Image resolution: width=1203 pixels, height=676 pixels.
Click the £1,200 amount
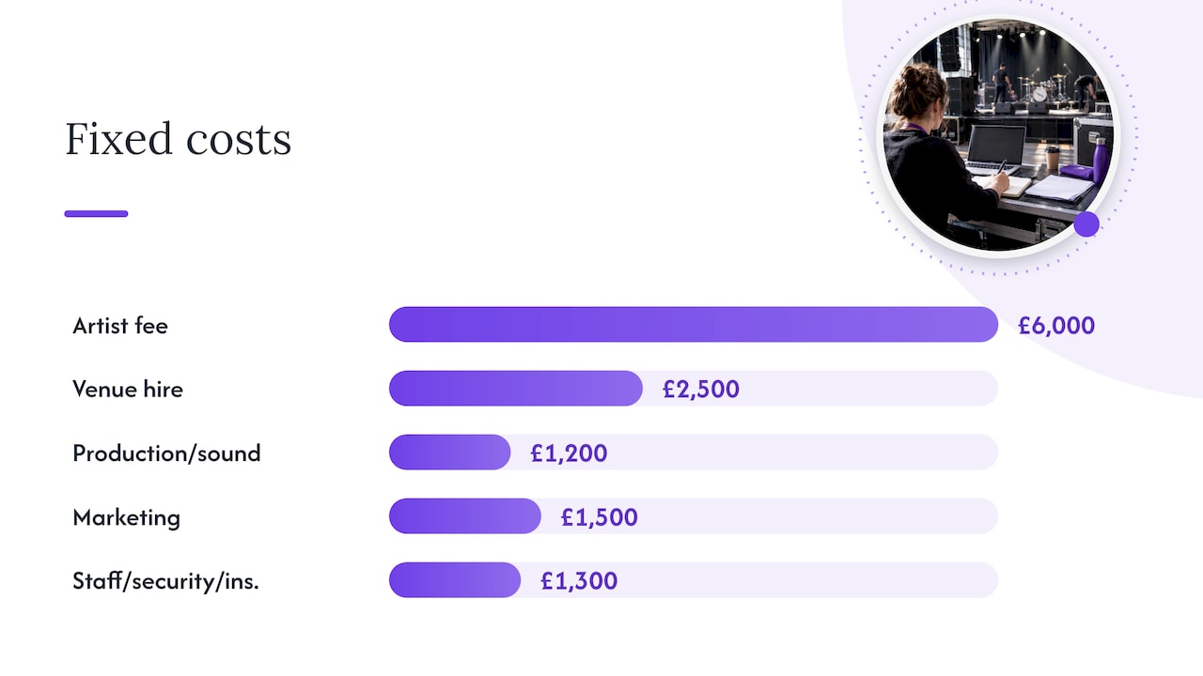(x=569, y=453)
